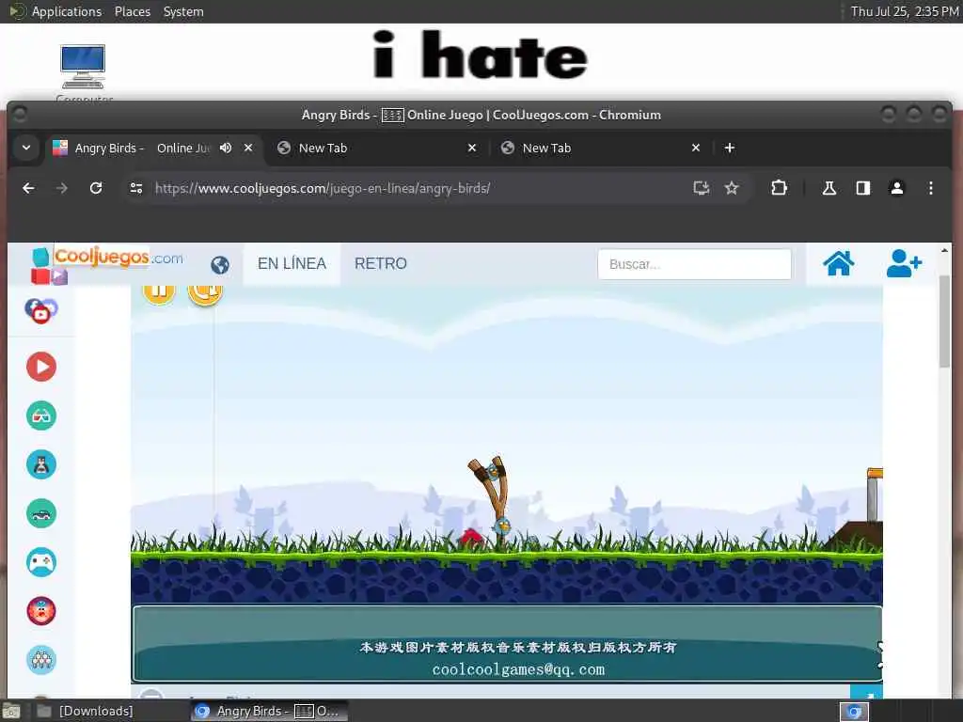The height and width of the screenshot is (722, 963).
Task: Go to the site home icon
Action: click(x=838, y=263)
